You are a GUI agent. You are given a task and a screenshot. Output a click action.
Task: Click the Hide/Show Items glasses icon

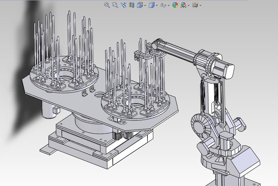(x=163, y=5)
